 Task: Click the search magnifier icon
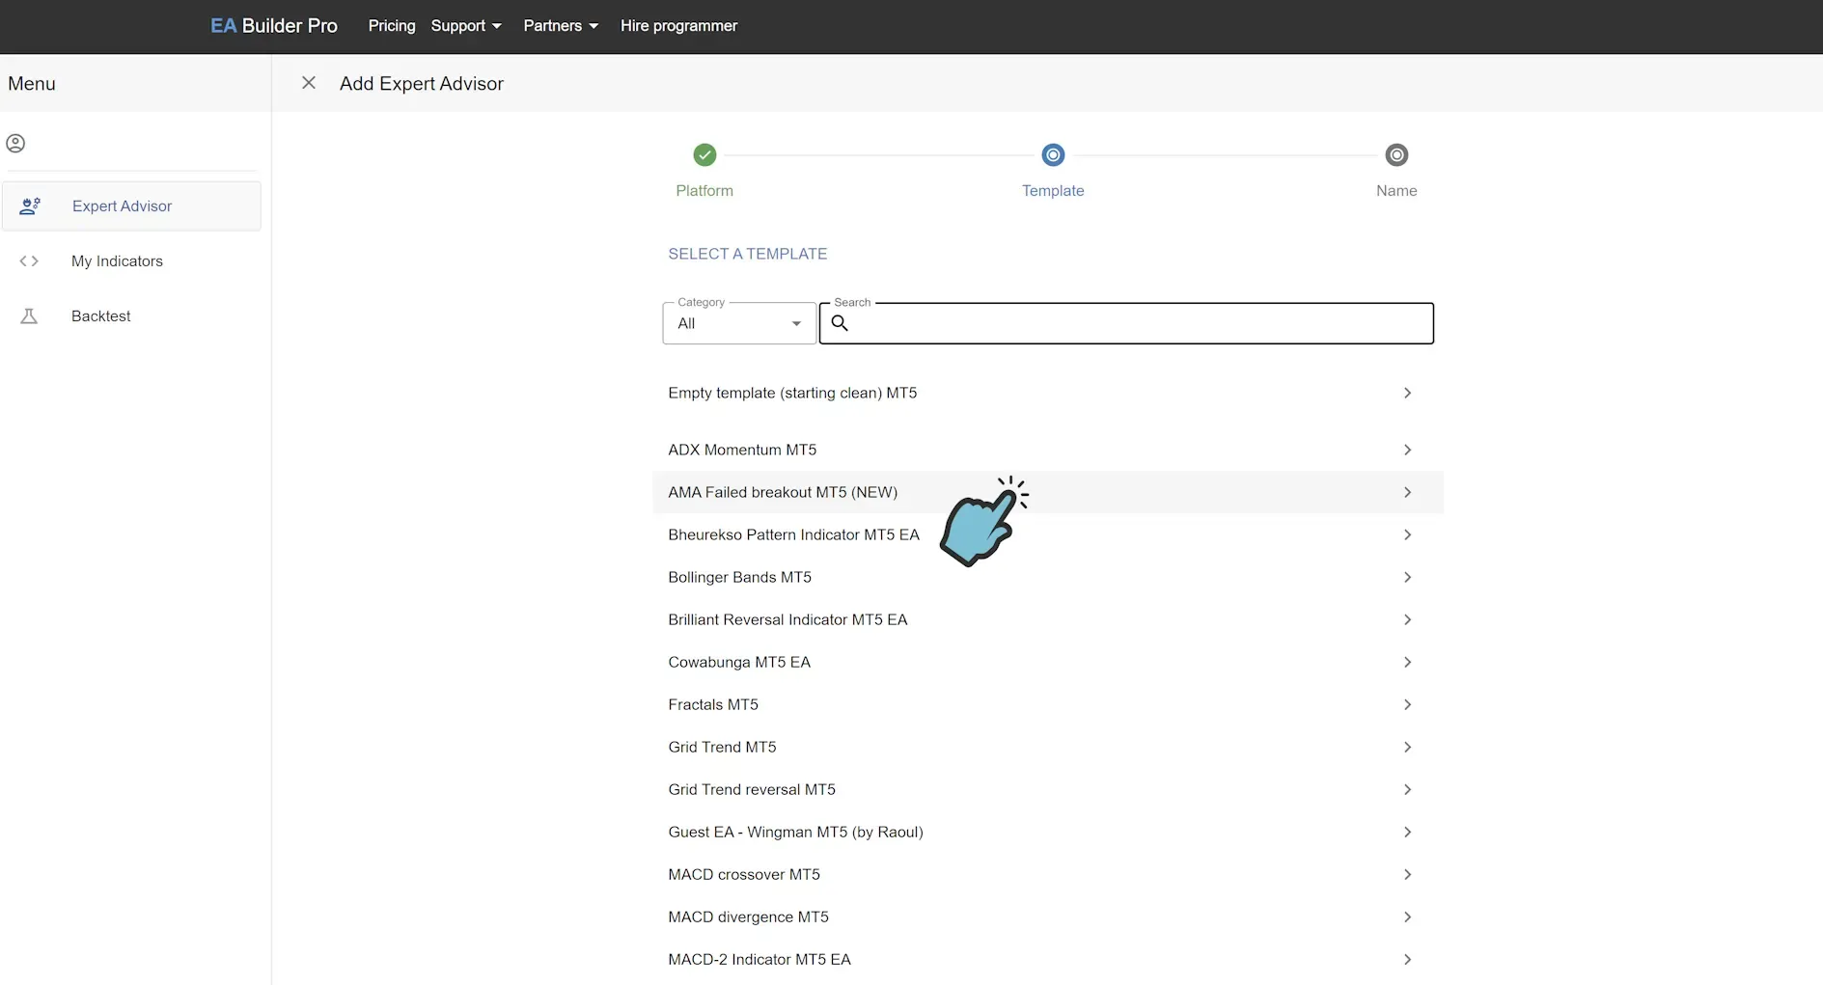coord(840,323)
